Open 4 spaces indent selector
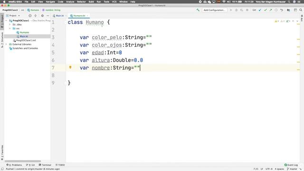This screenshot has height=171, width=304. pyautogui.click(x=279, y=169)
